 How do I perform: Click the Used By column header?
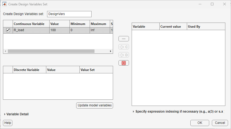(x=206, y=27)
